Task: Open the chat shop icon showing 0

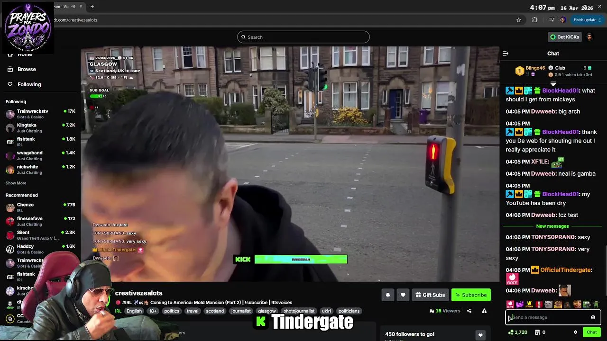Action: coord(541,332)
